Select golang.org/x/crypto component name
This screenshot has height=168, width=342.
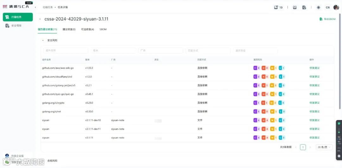53,103
